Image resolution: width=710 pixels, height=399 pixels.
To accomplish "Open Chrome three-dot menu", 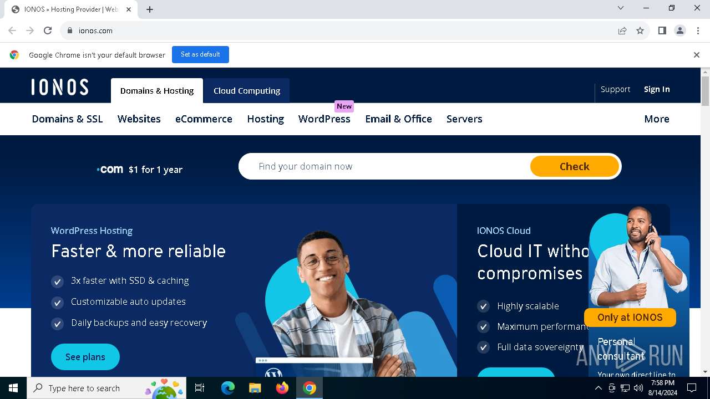I will tap(697, 30).
